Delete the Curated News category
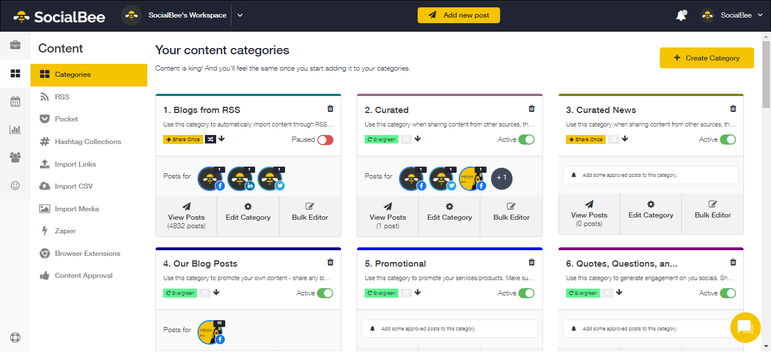 [733, 108]
